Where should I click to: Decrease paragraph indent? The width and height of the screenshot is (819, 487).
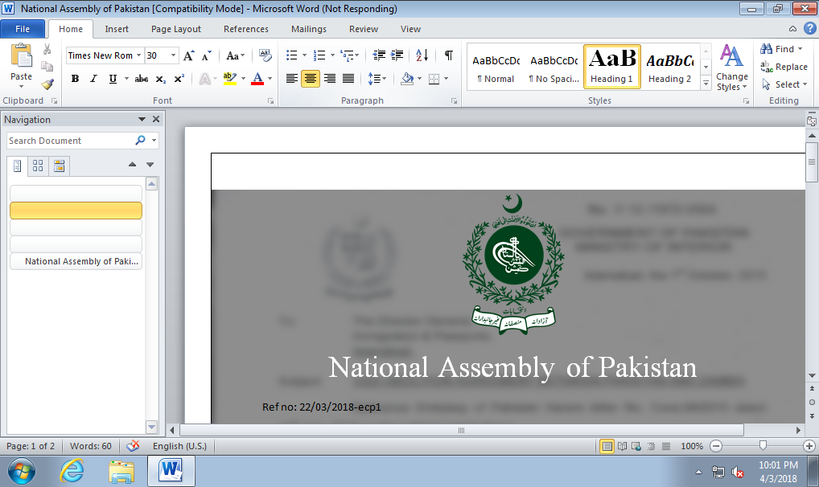click(x=379, y=55)
